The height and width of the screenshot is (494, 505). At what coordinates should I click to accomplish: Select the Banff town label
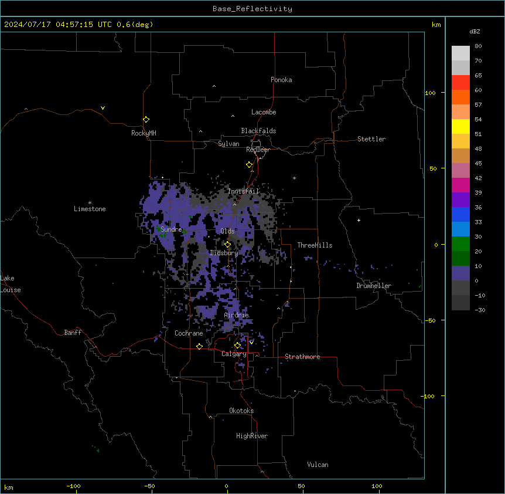tap(73, 333)
